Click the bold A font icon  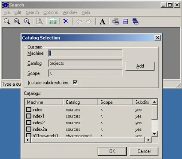(x=103, y=22)
